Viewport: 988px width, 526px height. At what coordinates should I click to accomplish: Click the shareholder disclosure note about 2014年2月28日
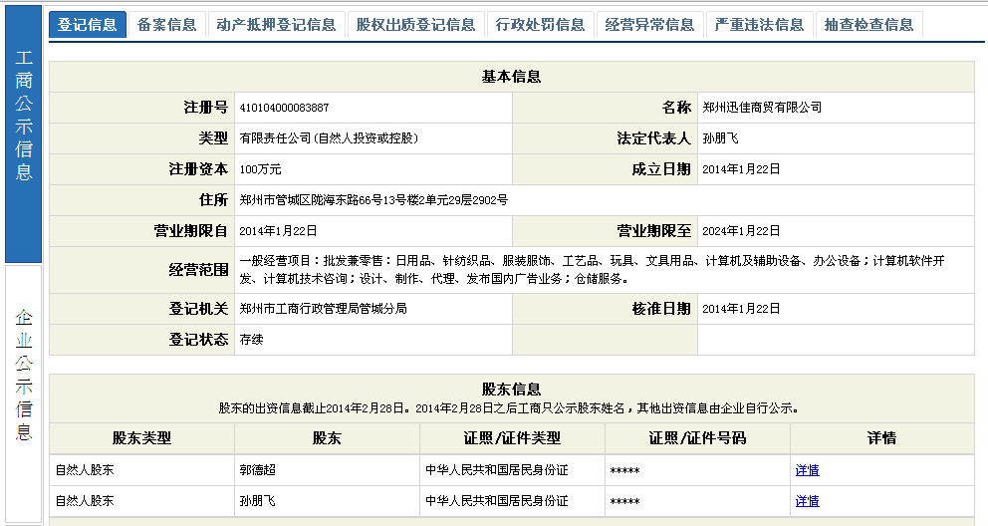509,408
